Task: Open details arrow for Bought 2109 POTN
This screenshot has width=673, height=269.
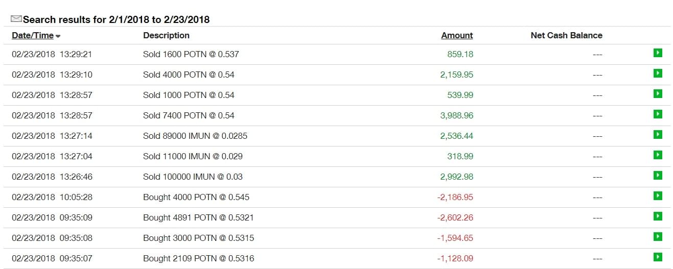Action: pyautogui.click(x=658, y=257)
